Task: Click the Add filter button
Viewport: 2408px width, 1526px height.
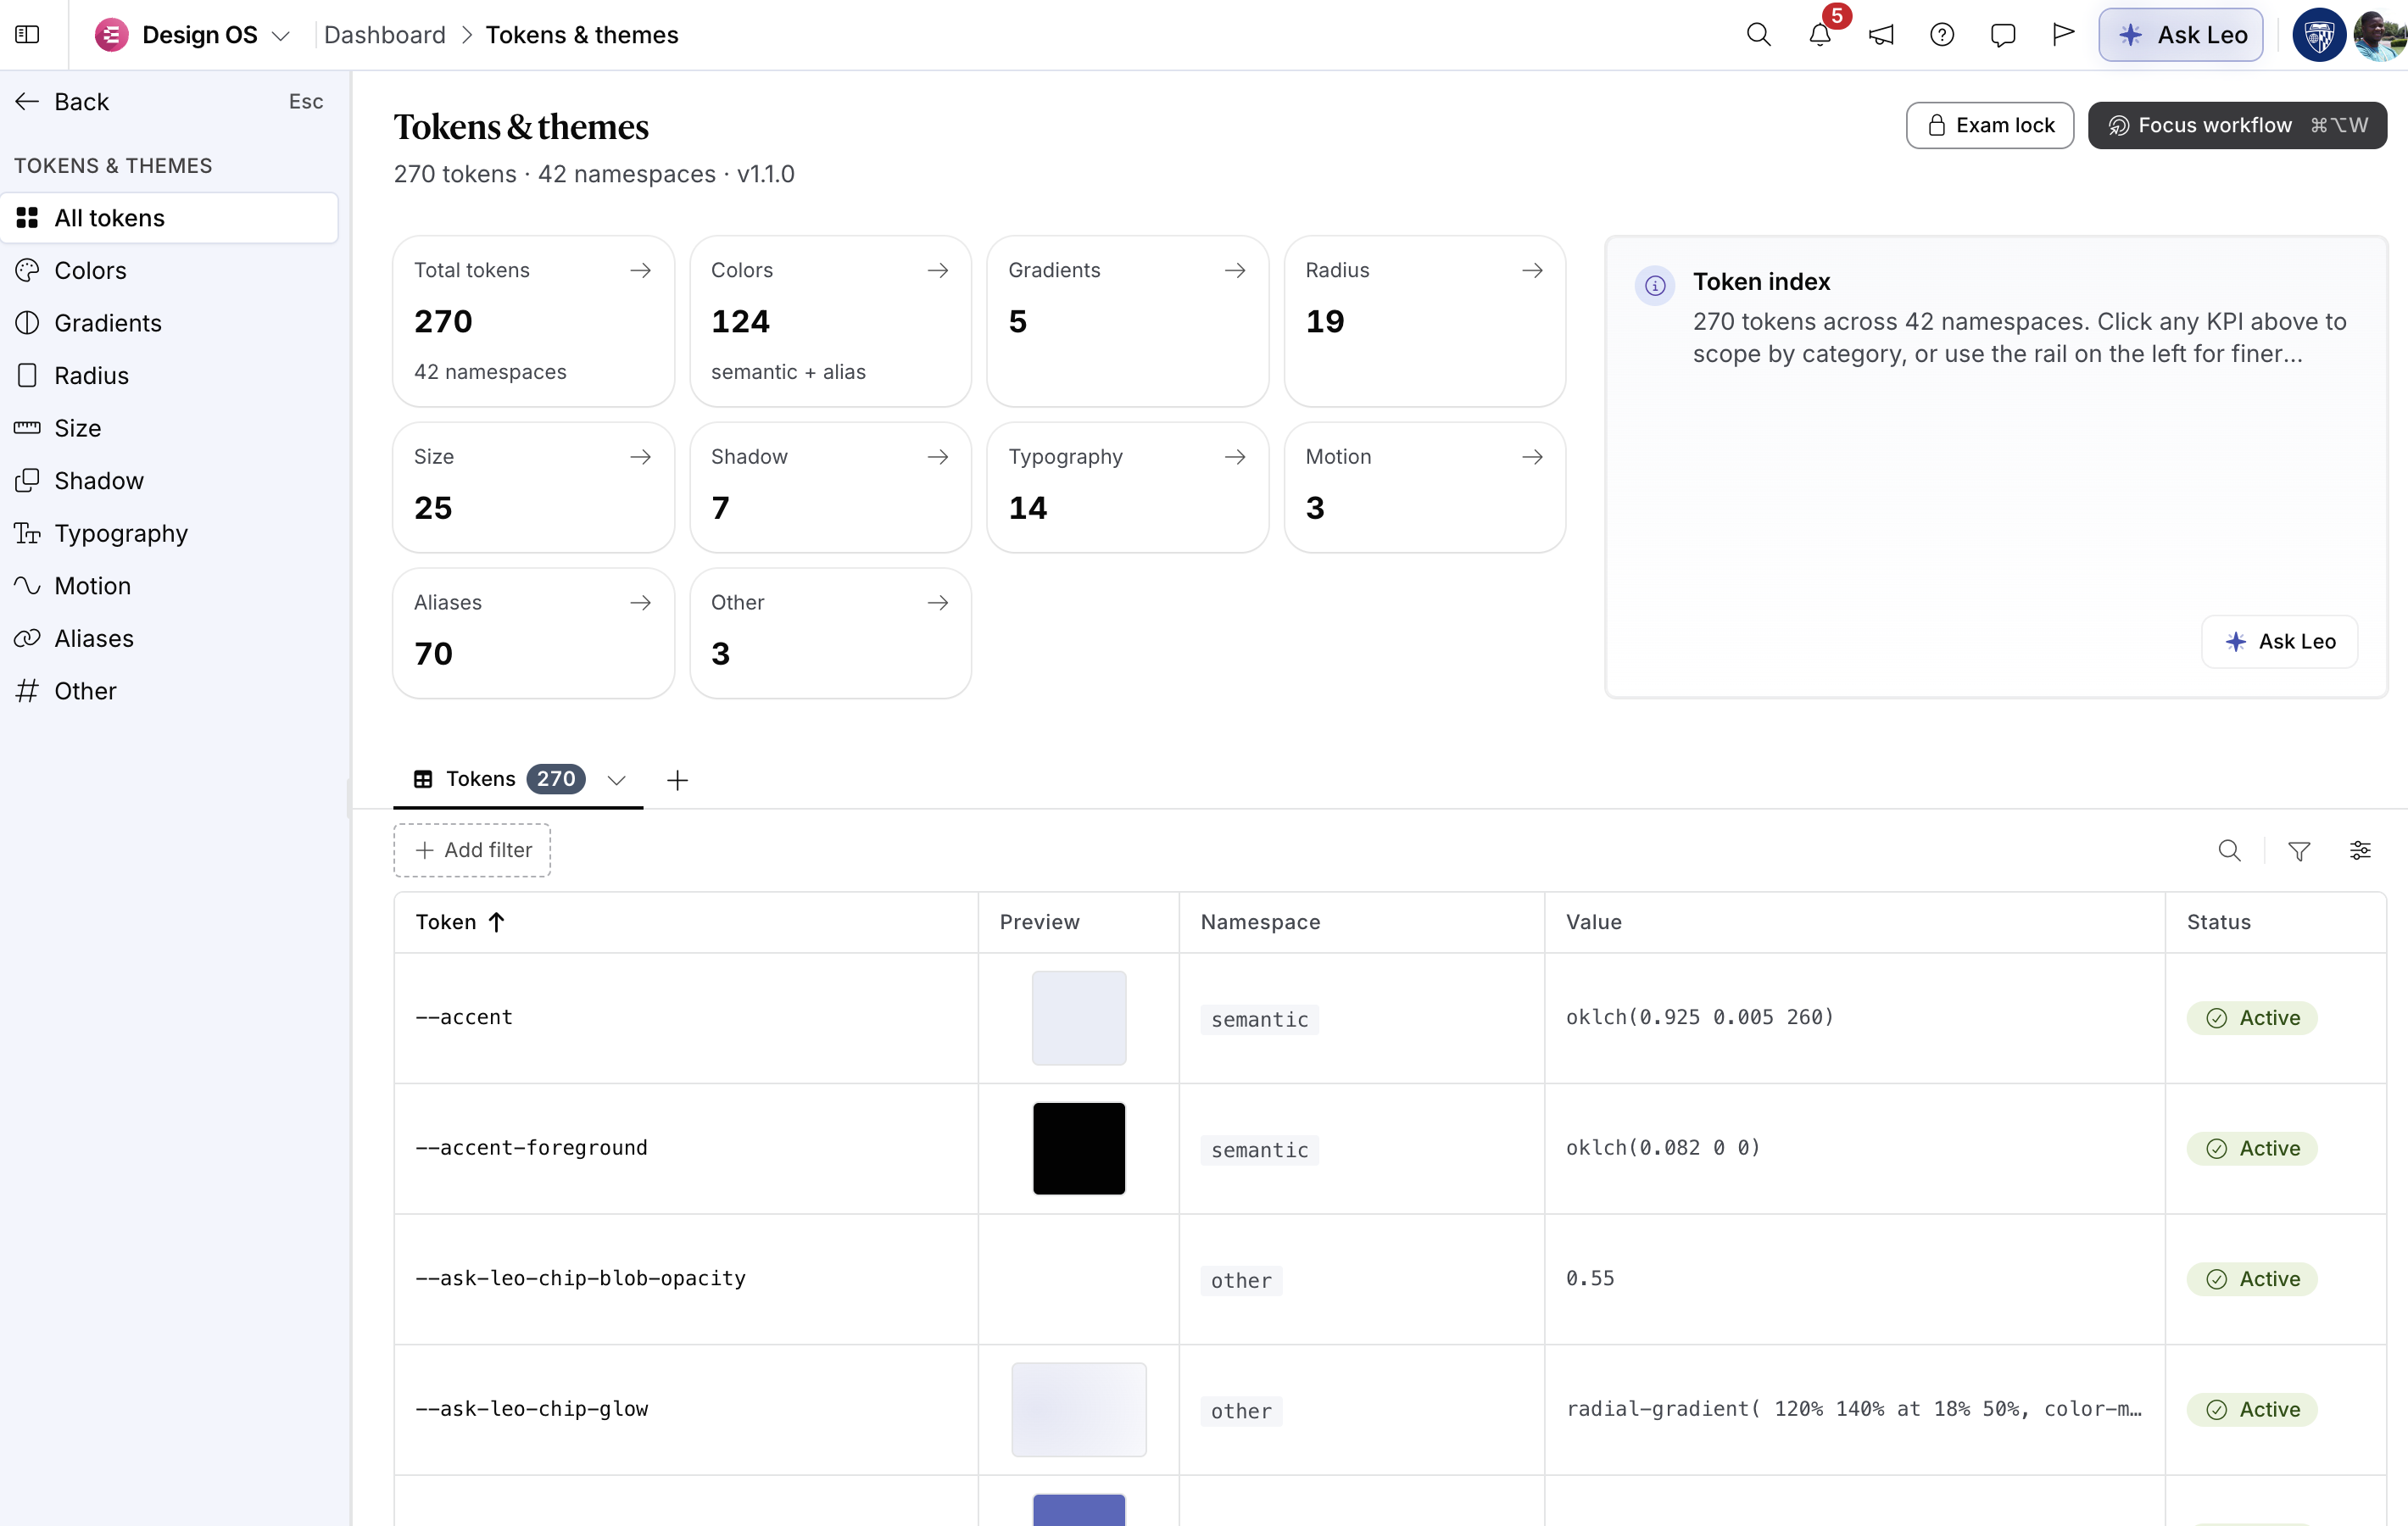Action: [472, 850]
